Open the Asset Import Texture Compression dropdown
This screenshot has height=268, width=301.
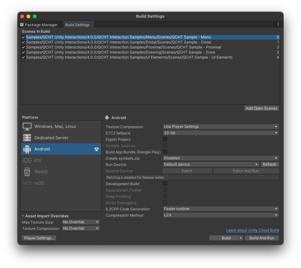(x=81, y=228)
